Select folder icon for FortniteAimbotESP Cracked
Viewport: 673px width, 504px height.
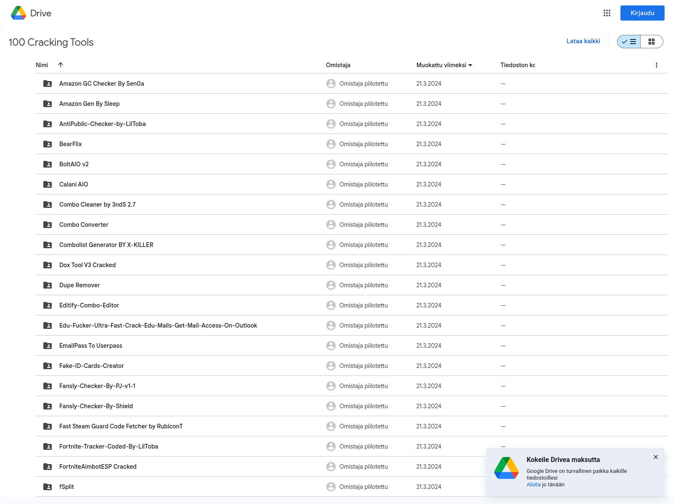click(48, 467)
